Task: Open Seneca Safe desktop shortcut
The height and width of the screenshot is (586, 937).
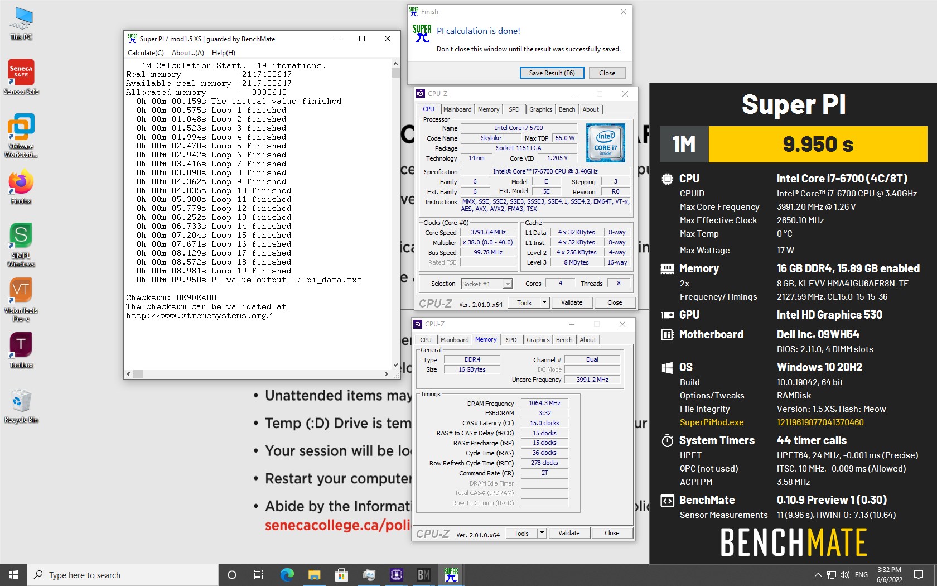Action: click(21, 77)
